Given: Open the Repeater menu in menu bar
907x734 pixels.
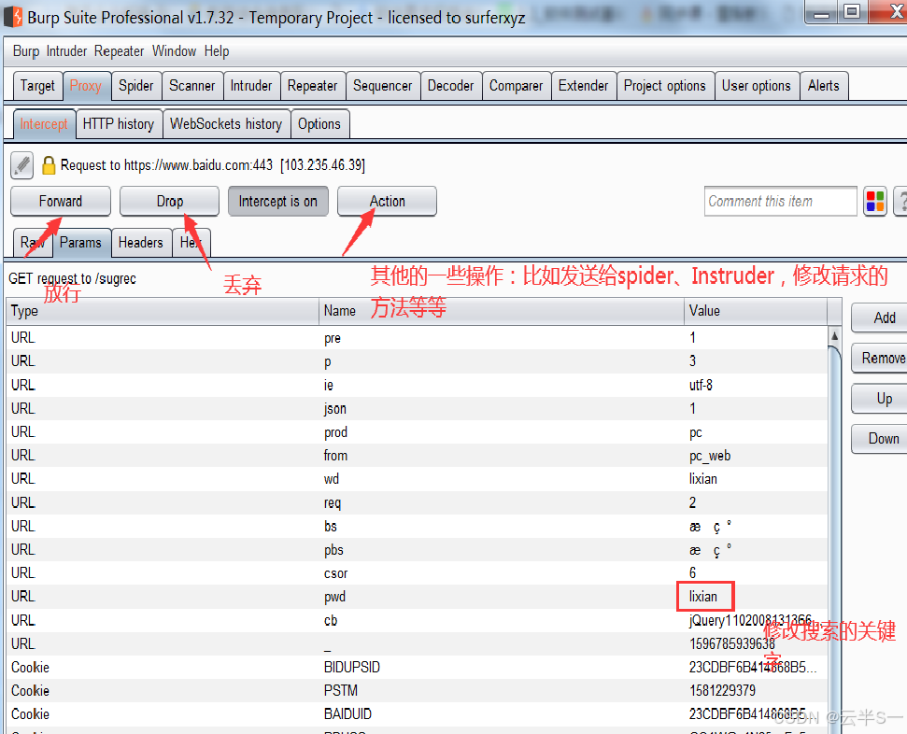Looking at the screenshot, I should [120, 51].
